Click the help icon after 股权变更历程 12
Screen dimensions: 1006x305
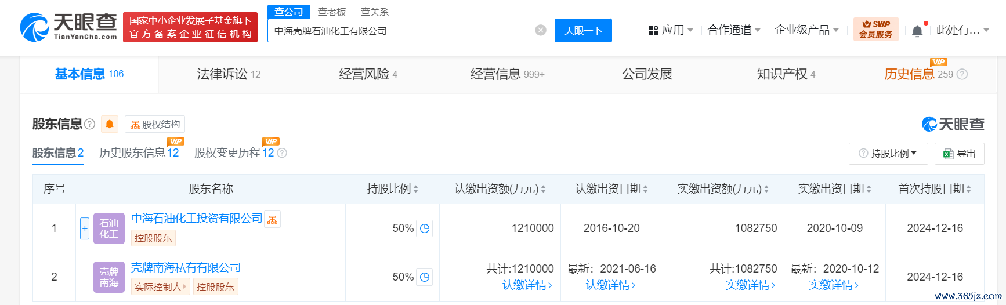[x=282, y=153]
